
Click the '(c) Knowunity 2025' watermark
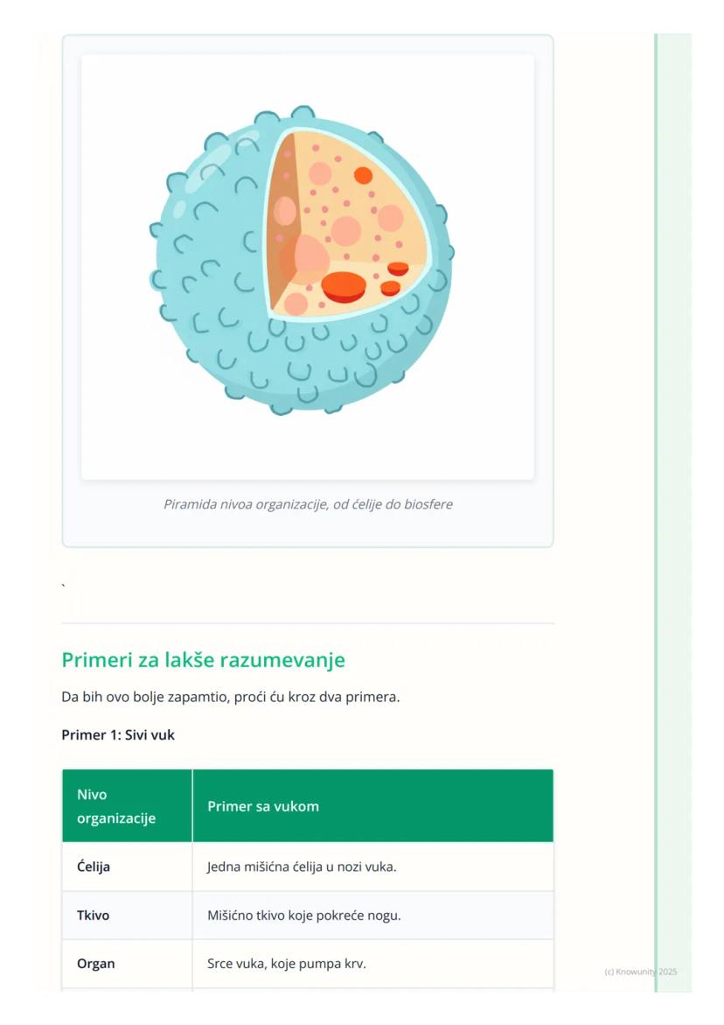click(x=640, y=972)
